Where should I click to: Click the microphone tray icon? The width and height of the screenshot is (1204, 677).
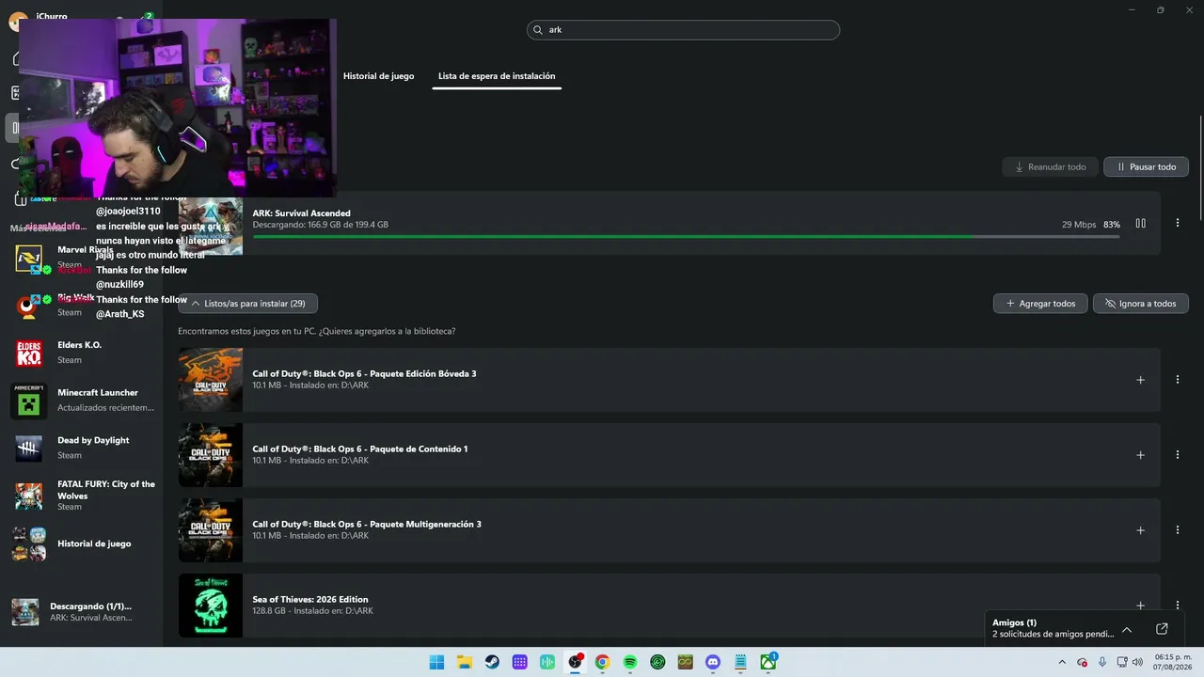tap(1102, 662)
